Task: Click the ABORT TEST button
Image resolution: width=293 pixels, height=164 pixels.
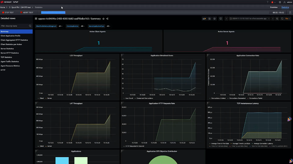Action: (27, 13)
